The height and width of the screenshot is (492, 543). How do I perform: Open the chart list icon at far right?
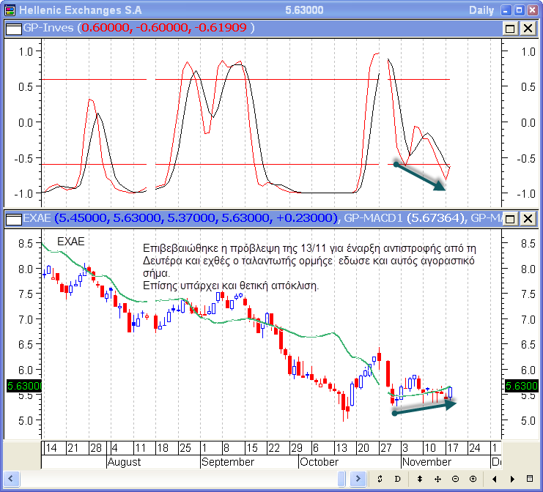coord(531,479)
